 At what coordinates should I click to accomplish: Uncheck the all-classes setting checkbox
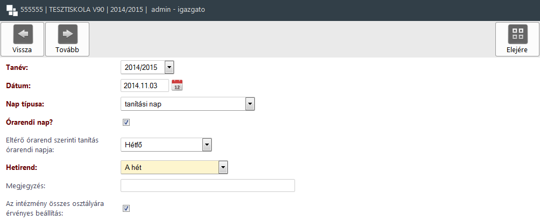point(126,208)
